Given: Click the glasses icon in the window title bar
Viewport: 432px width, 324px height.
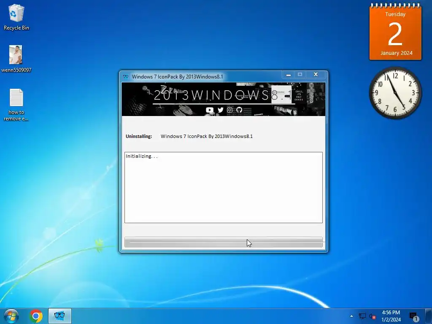Looking at the screenshot, I should coord(126,77).
